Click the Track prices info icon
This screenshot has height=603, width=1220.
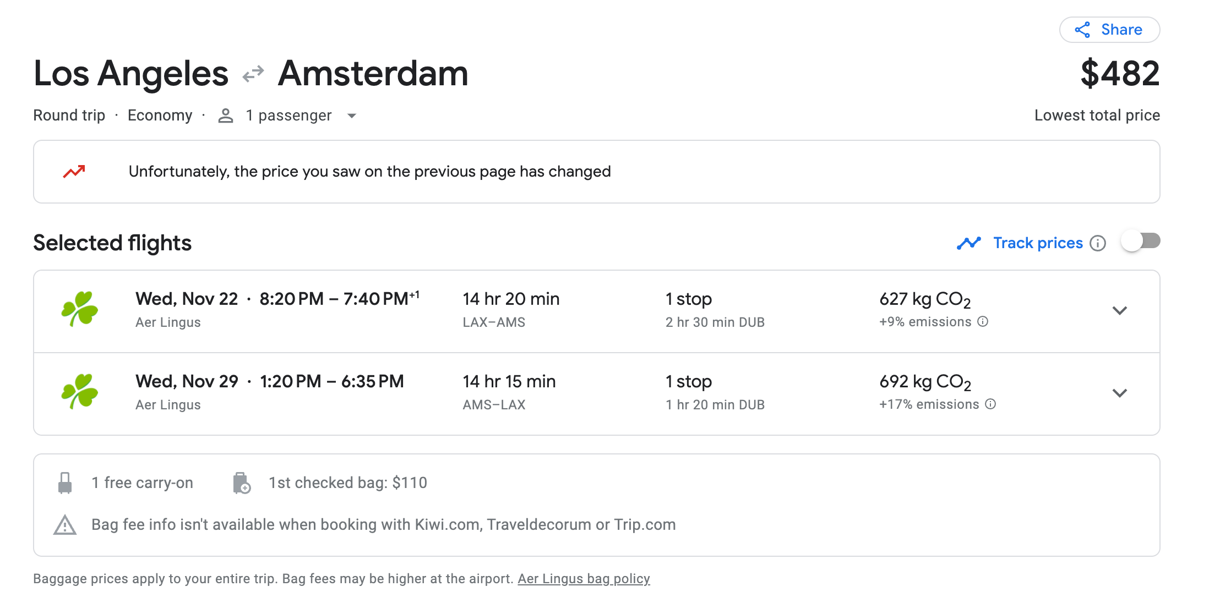[1098, 243]
